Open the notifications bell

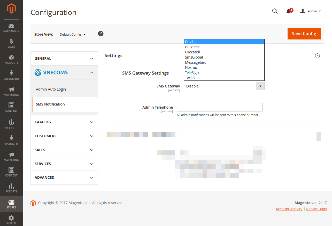pyautogui.click(x=289, y=11)
